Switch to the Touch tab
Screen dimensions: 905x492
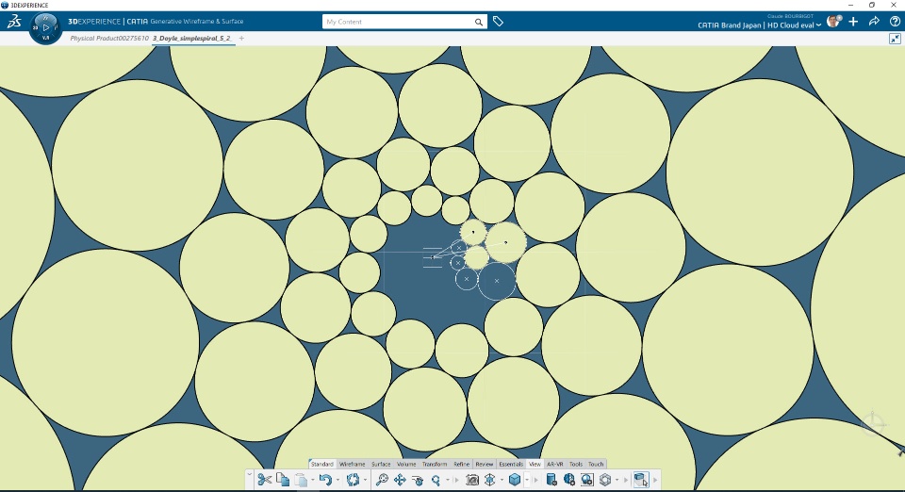(596, 464)
